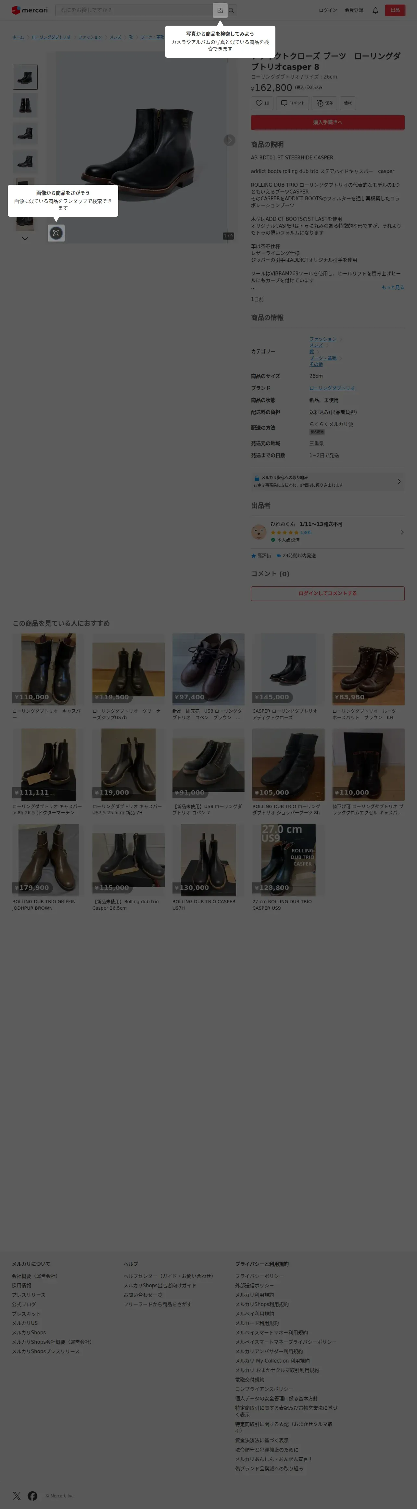Image resolution: width=417 pixels, height=1509 pixels.
Task: Click the 通報 report button
Action: tap(348, 103)
